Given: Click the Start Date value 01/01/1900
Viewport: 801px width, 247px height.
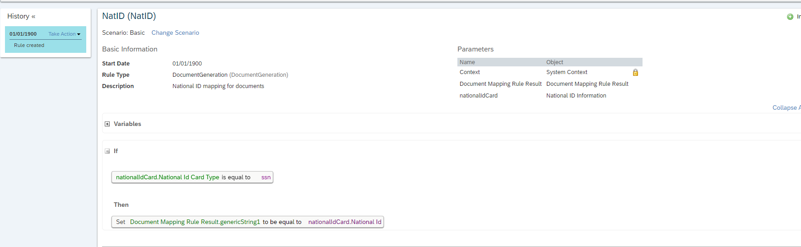Looking at the screenshot, I should [x=187, y=64].
